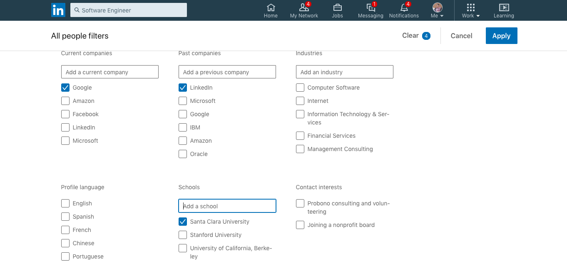Check IBM under Past companies
The height and width of the screenshot is (261, 567).
pos(183,127)
